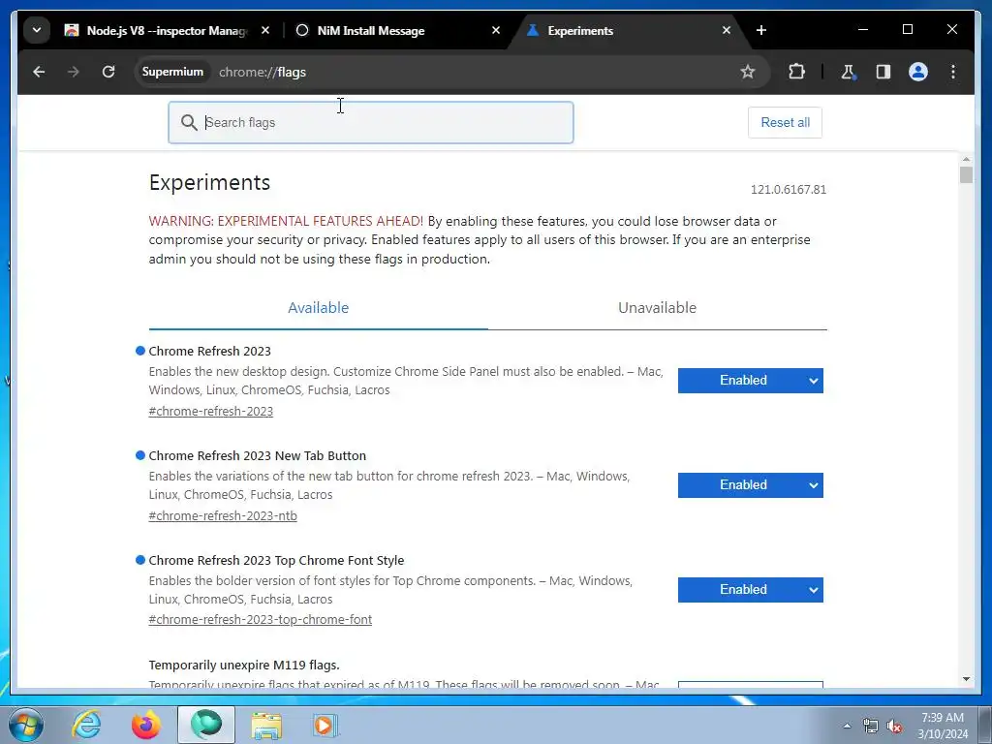
Task: Open the #chrome-refresh-2023 anchor link
Action: pyautogui.click(x=210, y=411)
